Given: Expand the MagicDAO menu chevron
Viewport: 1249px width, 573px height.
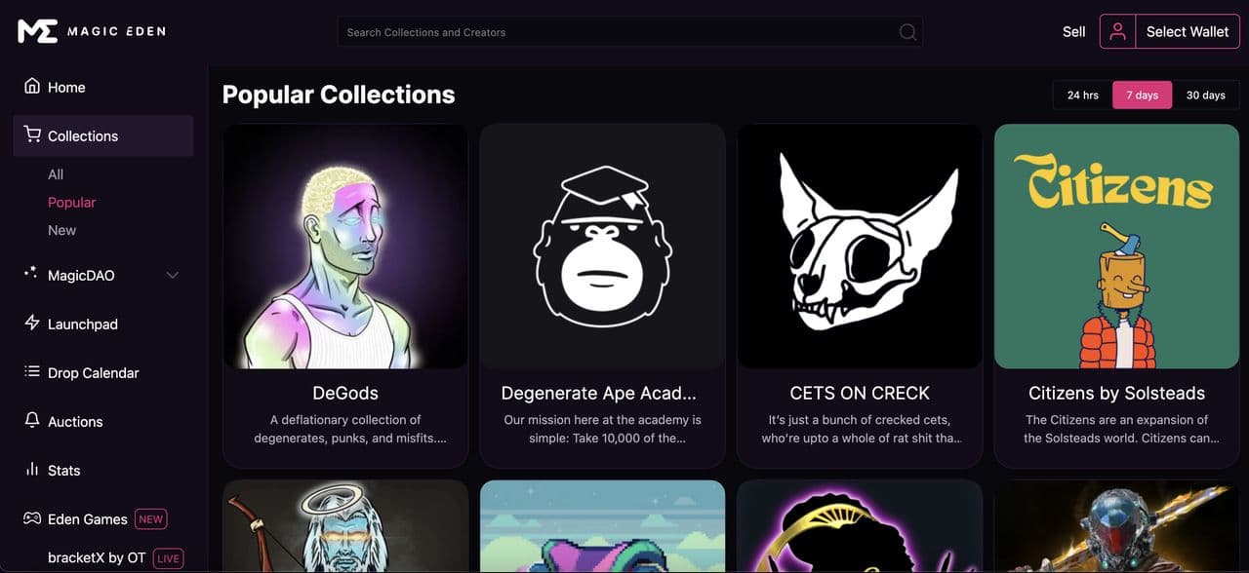Looking at the screenshot, I should coord(173,275).
